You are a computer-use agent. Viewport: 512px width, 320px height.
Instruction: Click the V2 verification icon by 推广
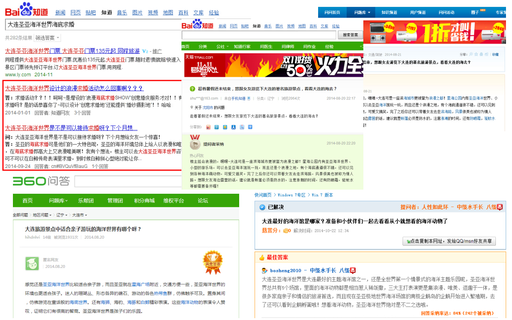[145, 51]
